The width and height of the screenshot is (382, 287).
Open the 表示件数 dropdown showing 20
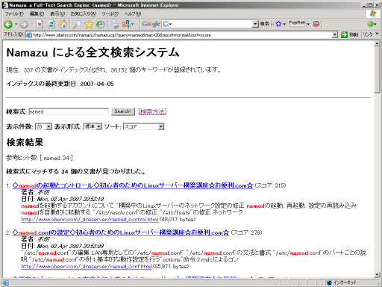pyautogui.click(x=43, y=127)
